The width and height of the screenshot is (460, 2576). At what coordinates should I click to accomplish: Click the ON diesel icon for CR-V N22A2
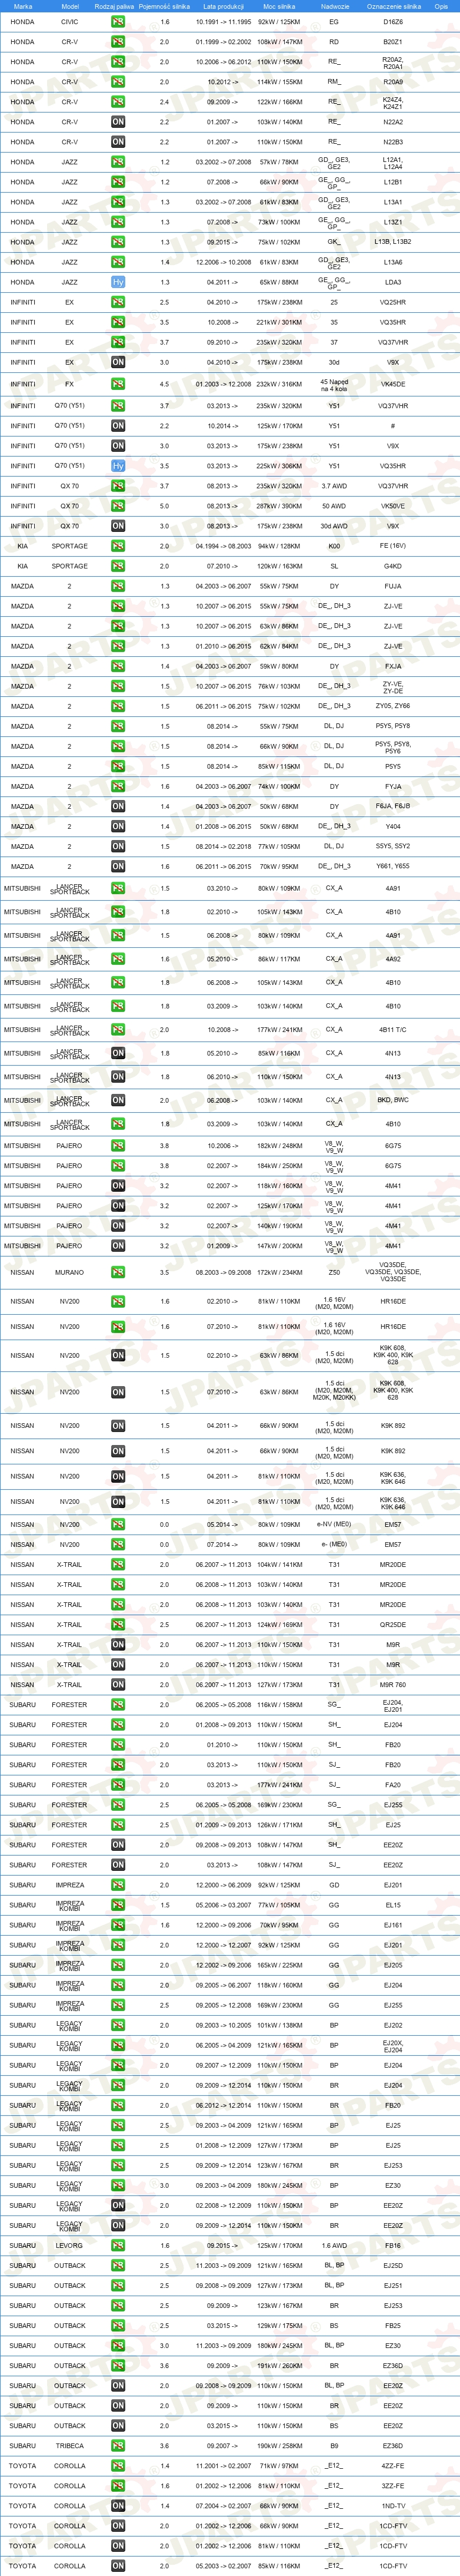pyautogui.click(x=118, y=122)
